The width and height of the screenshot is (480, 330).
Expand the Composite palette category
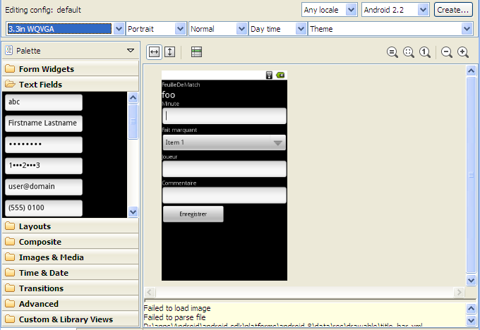pos(71,242)
